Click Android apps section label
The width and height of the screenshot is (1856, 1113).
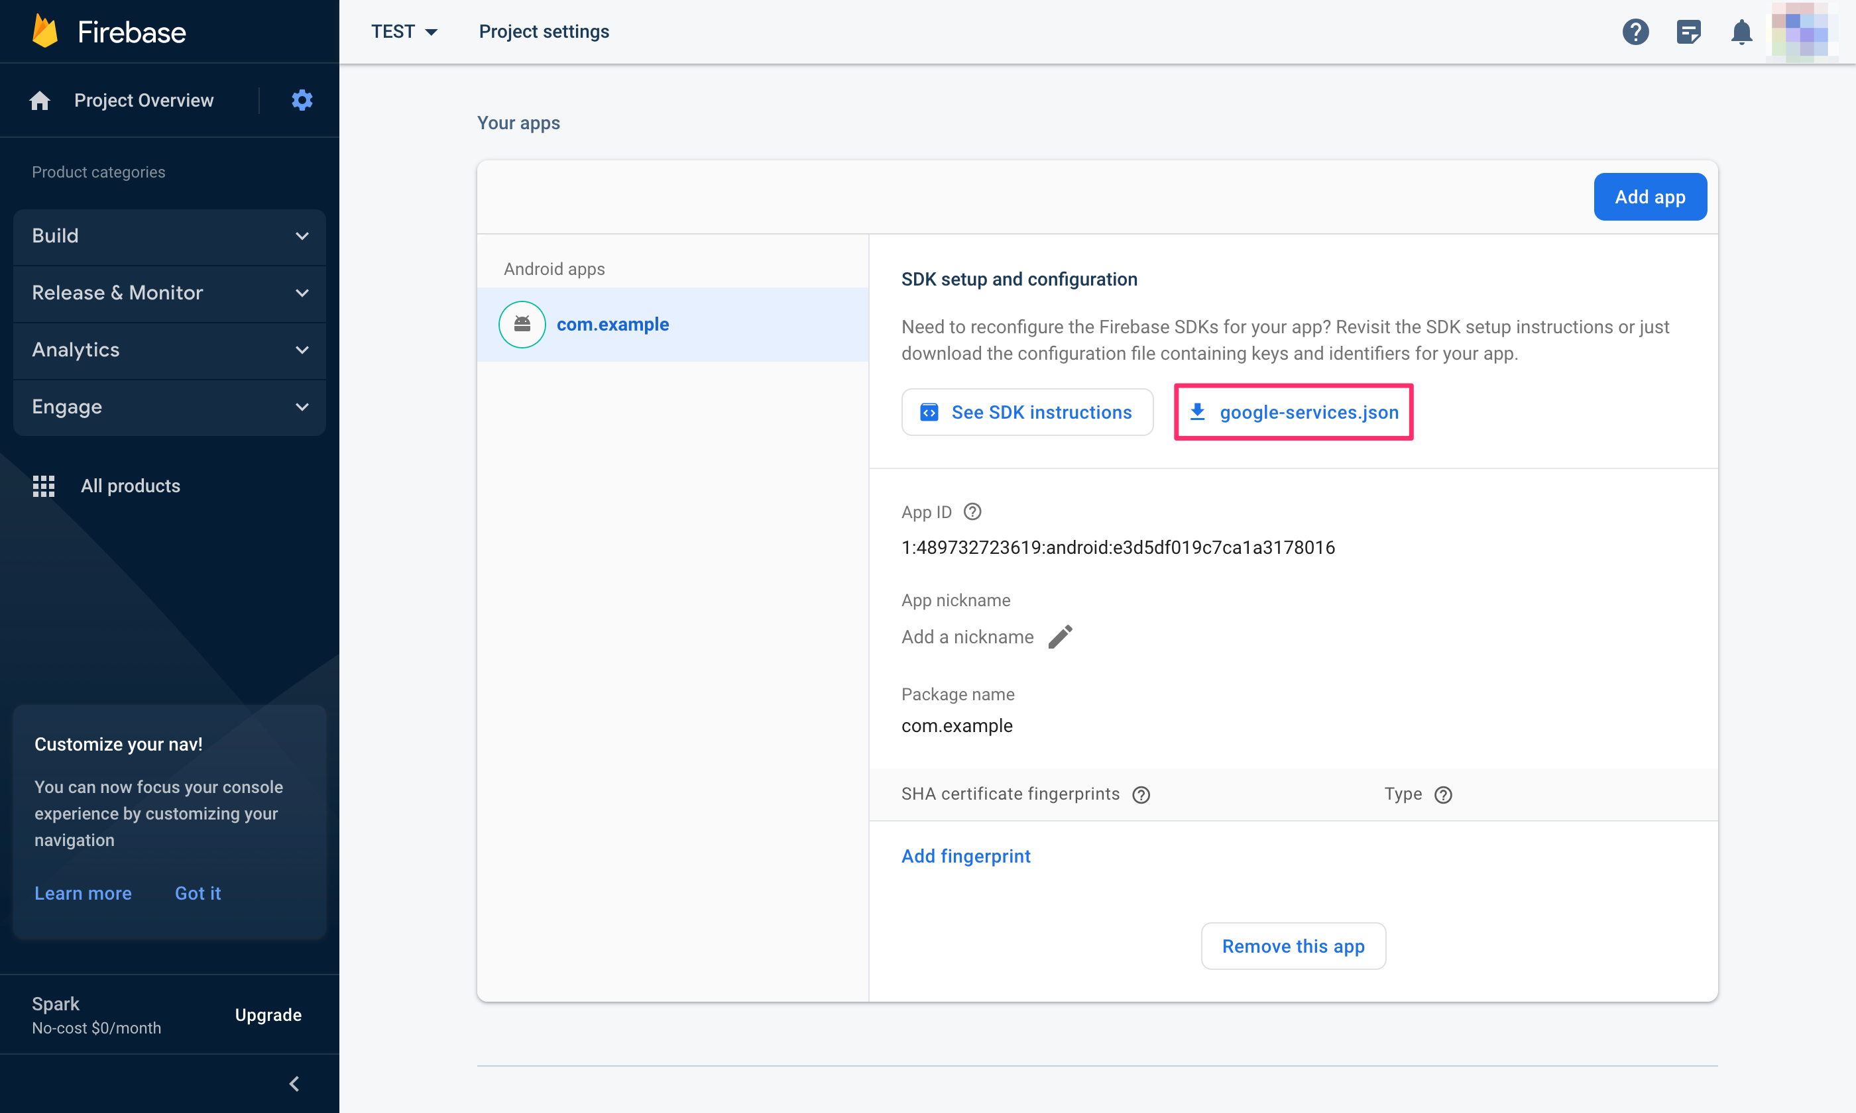pos(554,268)
